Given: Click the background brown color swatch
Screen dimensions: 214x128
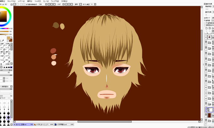Looking at the screenshot, I should click(11, 40).
